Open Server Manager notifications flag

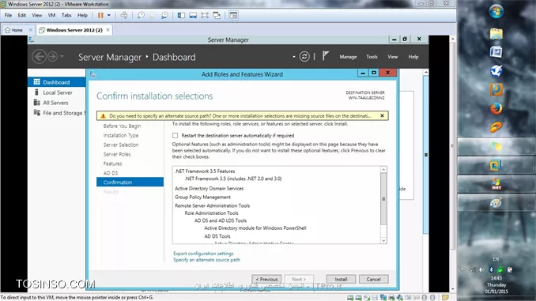coord(326,56)
